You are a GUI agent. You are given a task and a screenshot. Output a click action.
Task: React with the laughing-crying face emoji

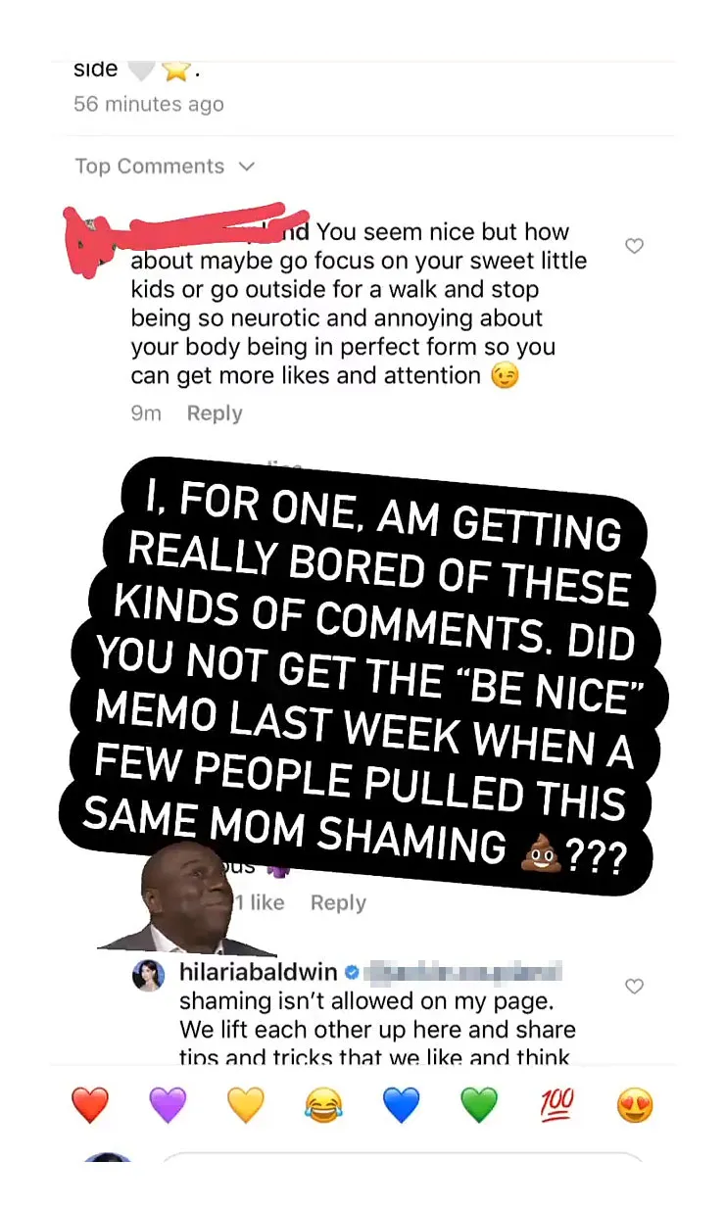pyautogui.click(x=323, y=1104)
